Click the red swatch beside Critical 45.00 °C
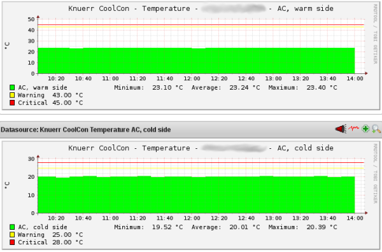This screenshot has width=382, height=252. point(12,102)
